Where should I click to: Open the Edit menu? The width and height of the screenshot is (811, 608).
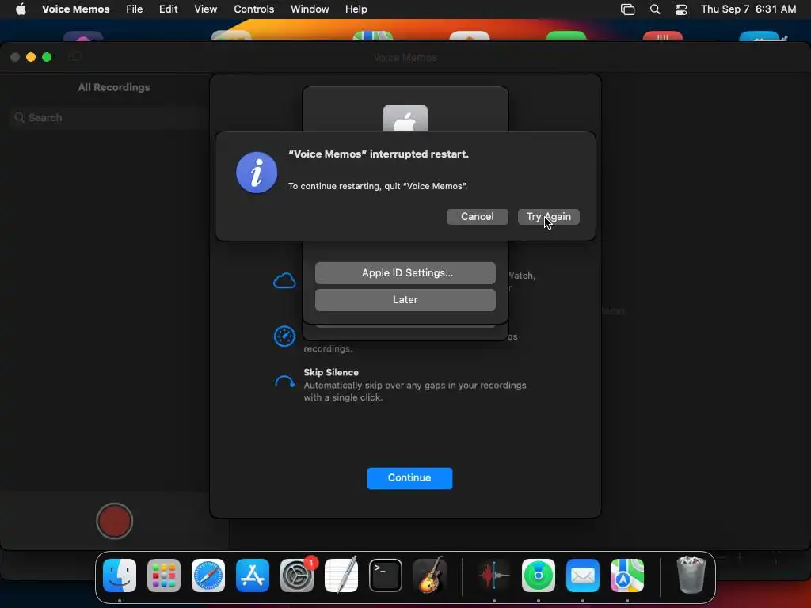click(x=168, y=9)
